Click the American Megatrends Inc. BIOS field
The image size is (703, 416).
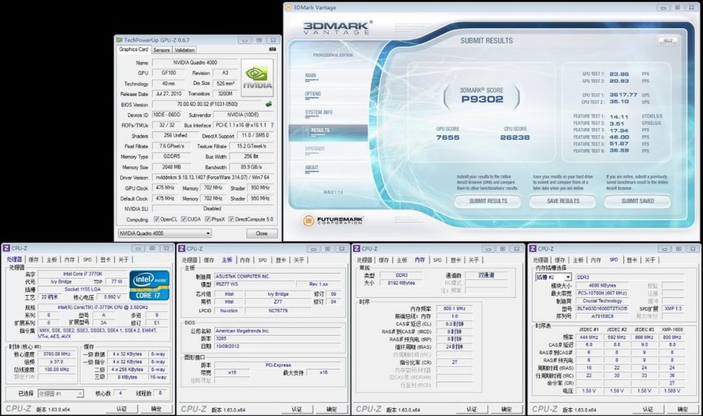(279, 331)
